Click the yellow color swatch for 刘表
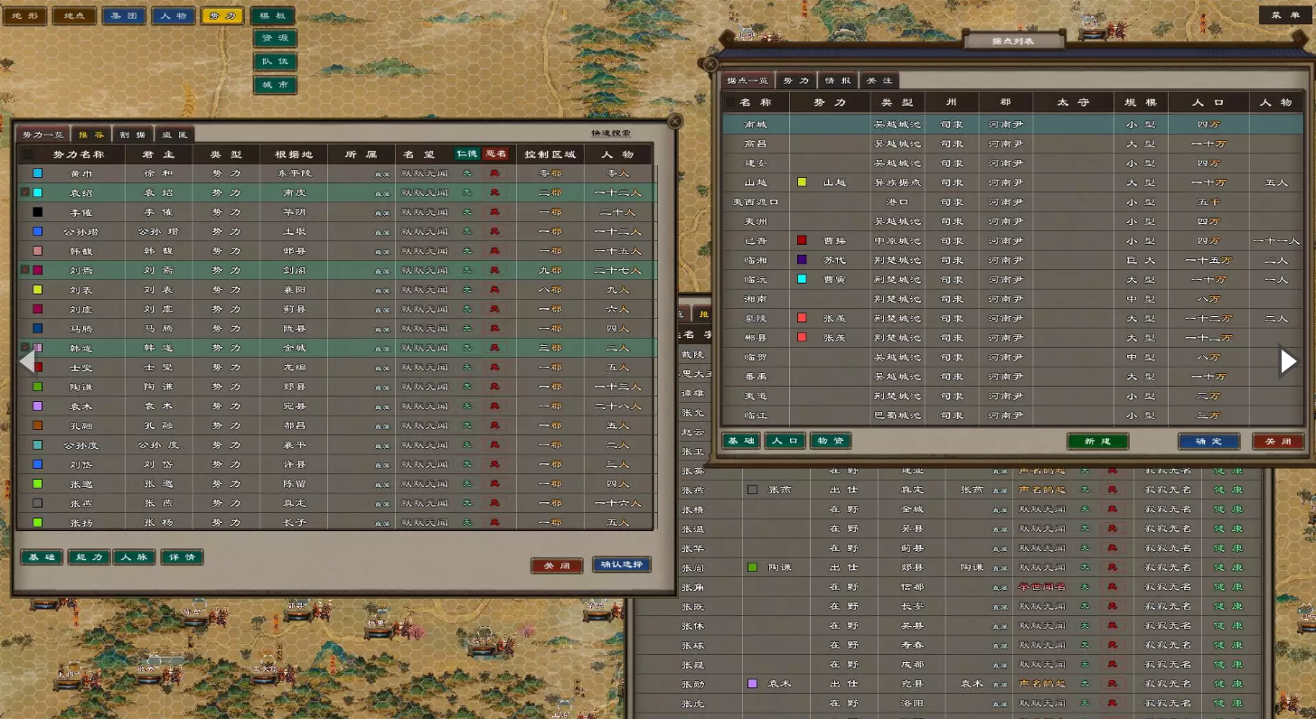Screen dimensions: 1316x719 point(37,290)
